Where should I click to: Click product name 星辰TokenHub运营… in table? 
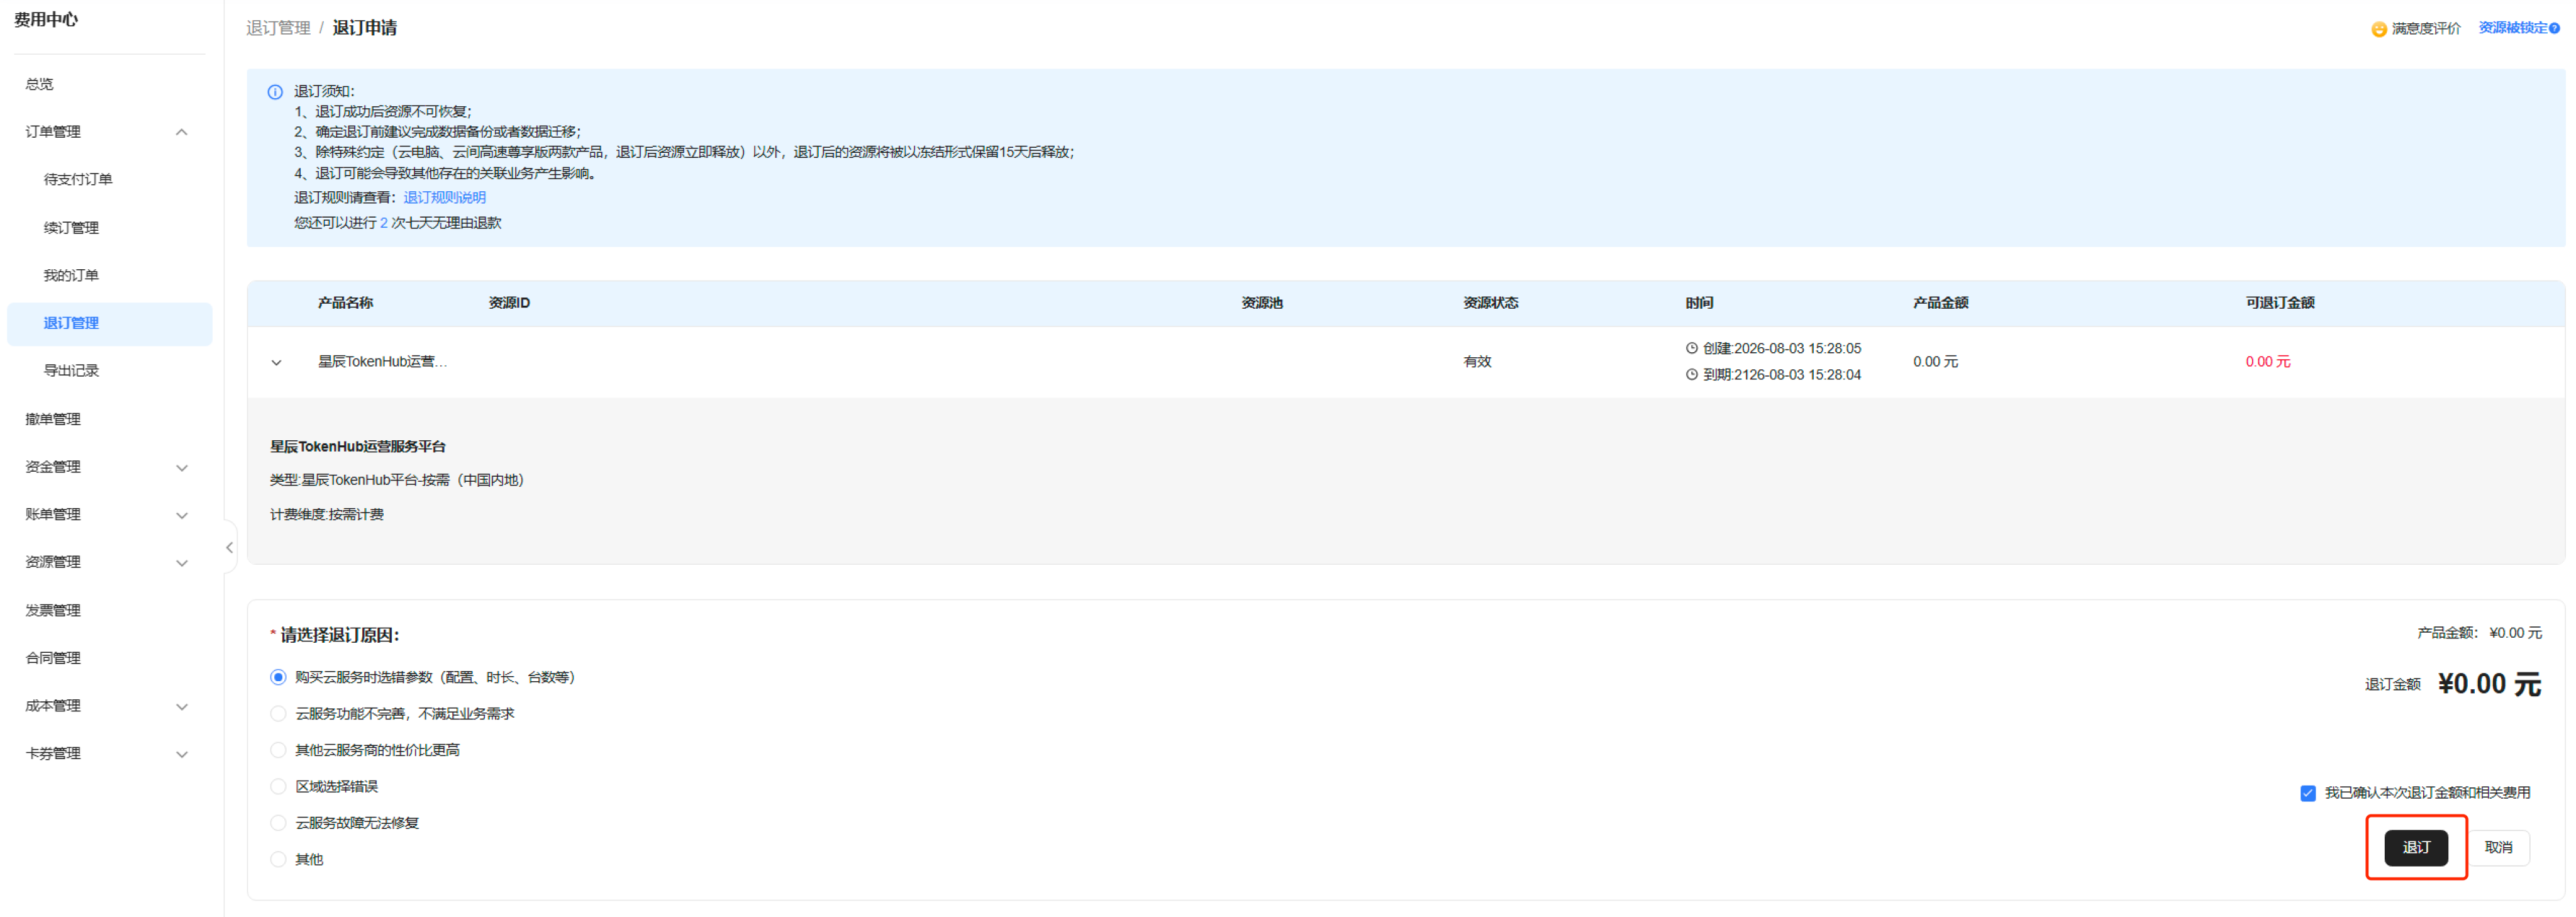click(x=382, y=361)
